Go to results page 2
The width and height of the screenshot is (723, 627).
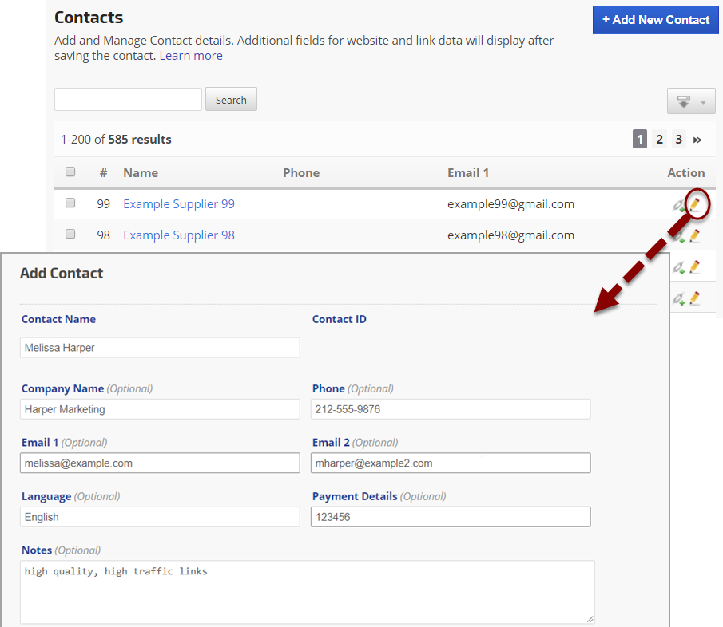[659, 140]
